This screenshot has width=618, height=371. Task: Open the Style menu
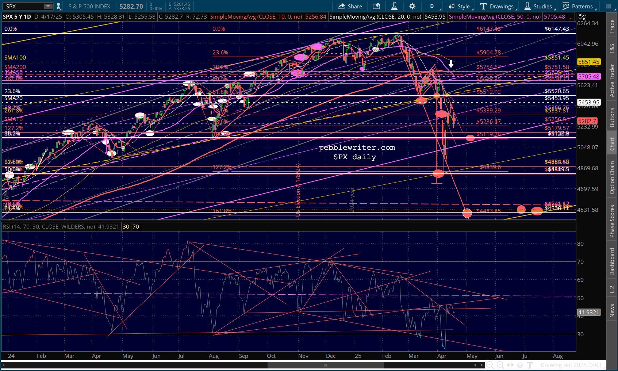pos(460,6)
